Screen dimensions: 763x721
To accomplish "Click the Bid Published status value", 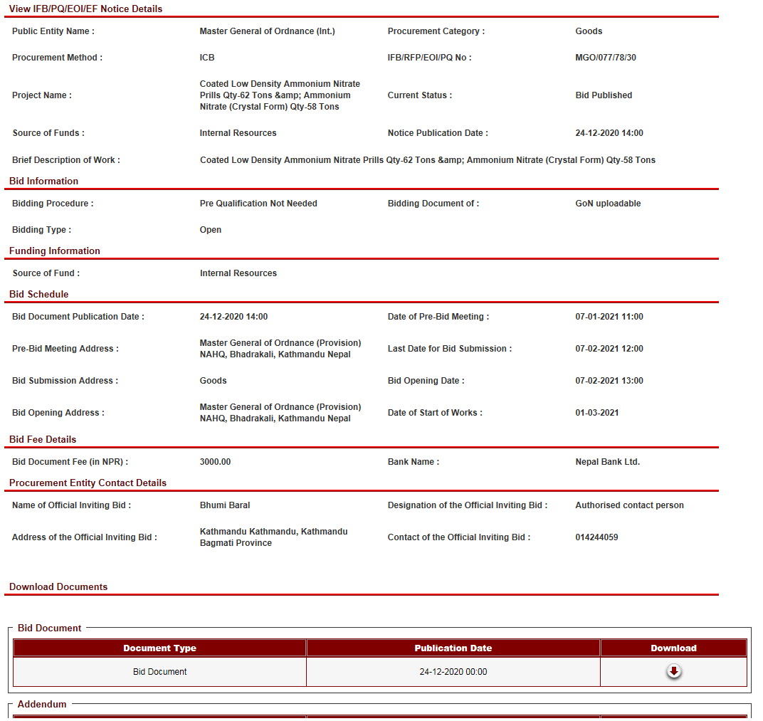I will (x=604, y=95).
